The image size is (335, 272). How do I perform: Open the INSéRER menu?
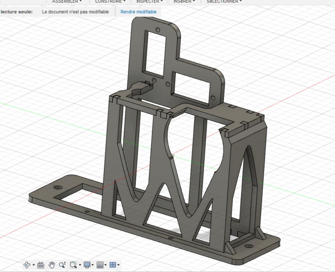pos(184,1)
